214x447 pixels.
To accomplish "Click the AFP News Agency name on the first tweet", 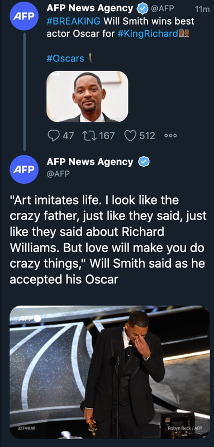I will (90, 8).
